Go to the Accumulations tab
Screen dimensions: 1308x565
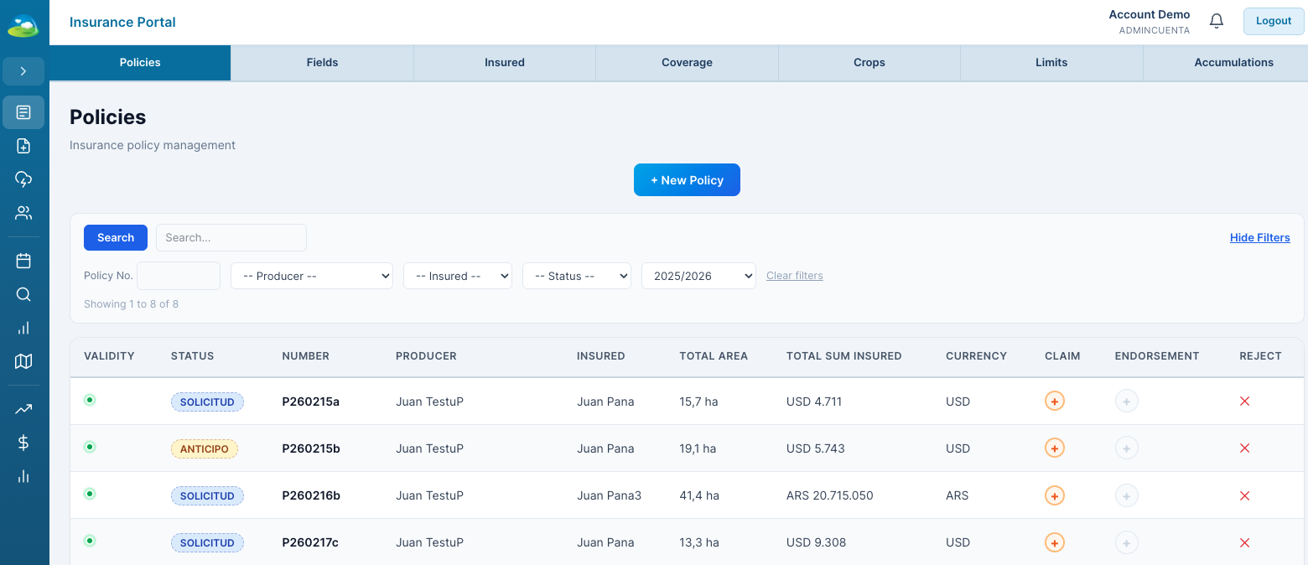click(1233, 63)
